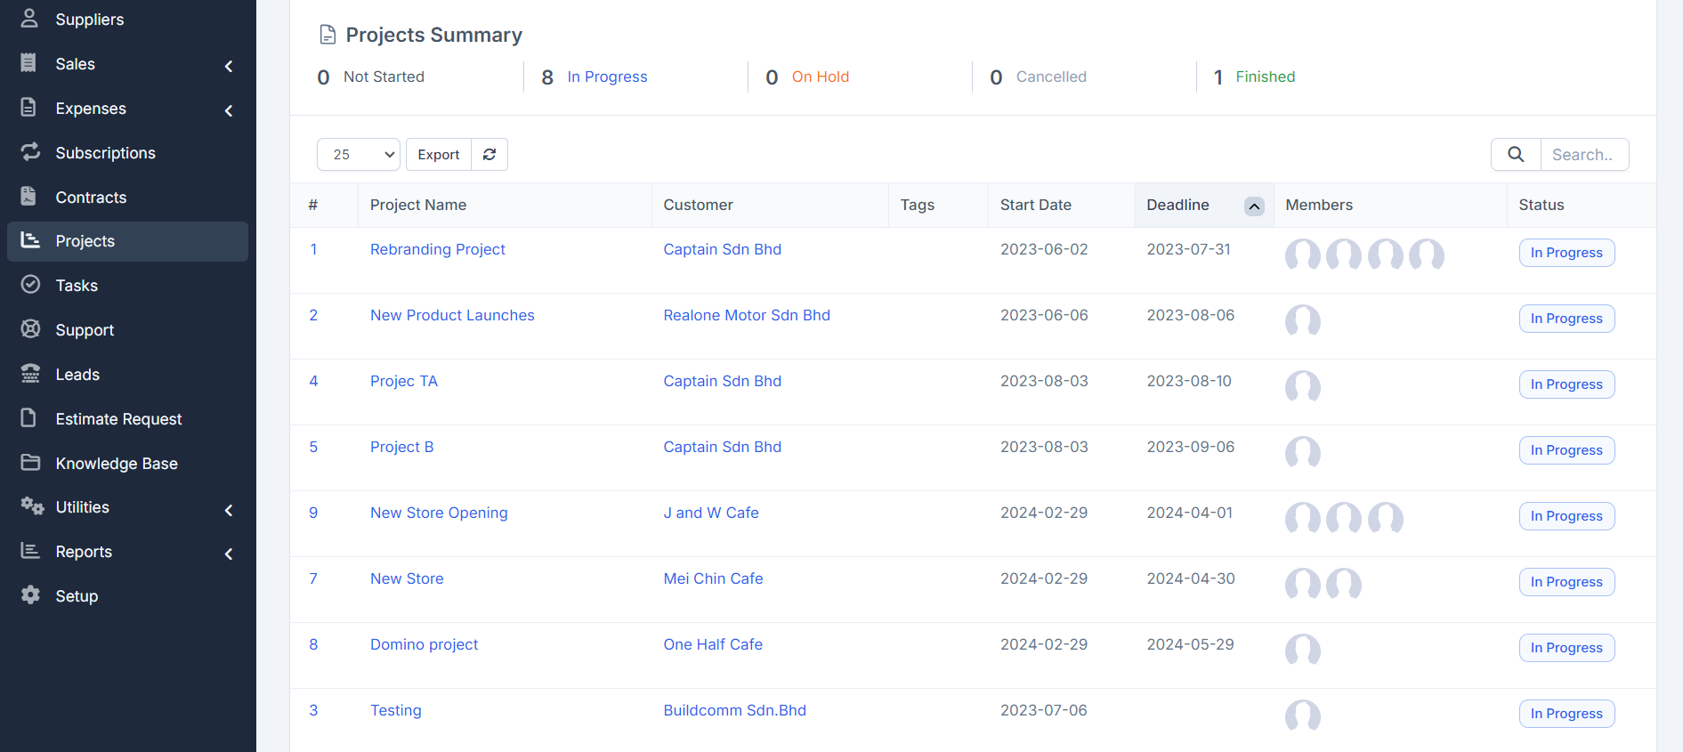This screenshot has width=1683, height=752.
Task: Click the Subscriptions icon in sidebar
Action: pyautogui.click(x=30, y=152)
